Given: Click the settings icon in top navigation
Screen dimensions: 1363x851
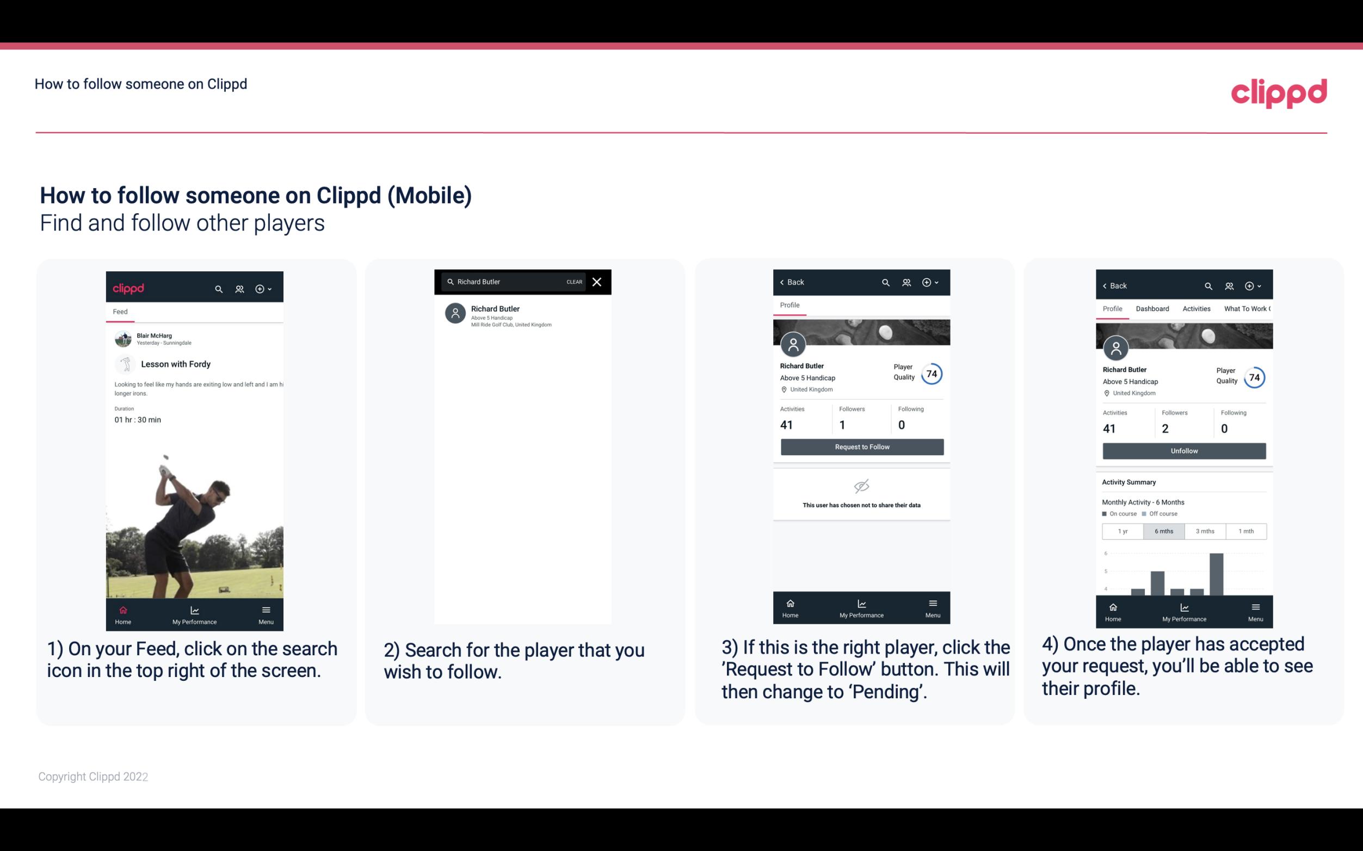Looking at the screenshot, I should [x=262, y=288].
